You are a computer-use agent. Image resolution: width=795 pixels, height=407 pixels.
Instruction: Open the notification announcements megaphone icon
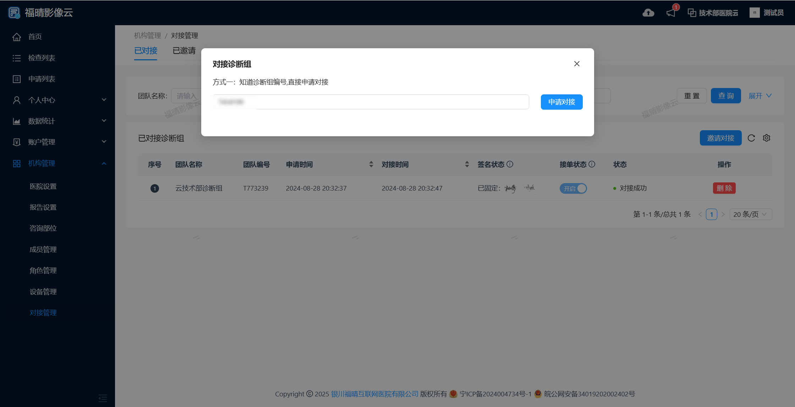(671, 13)
